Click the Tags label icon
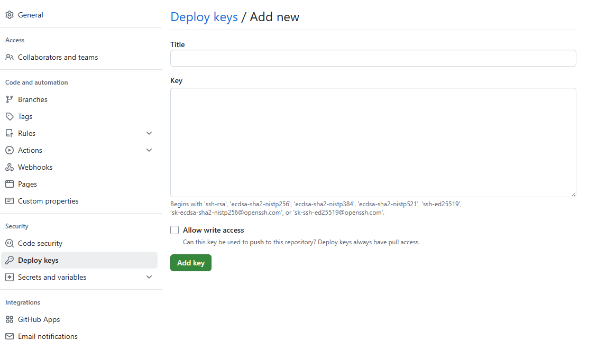This screenshot has height=350, width=597. point(10,116)
